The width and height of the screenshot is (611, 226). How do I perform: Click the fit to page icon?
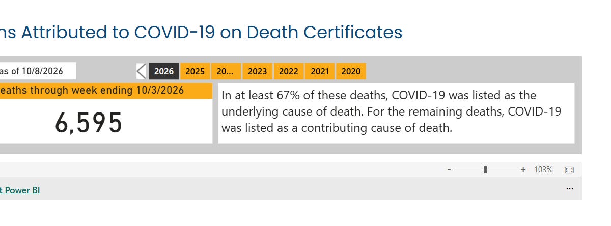coord(569,169)
